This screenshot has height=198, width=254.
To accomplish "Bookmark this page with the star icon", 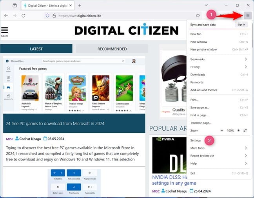I will [x=198, y=16].
